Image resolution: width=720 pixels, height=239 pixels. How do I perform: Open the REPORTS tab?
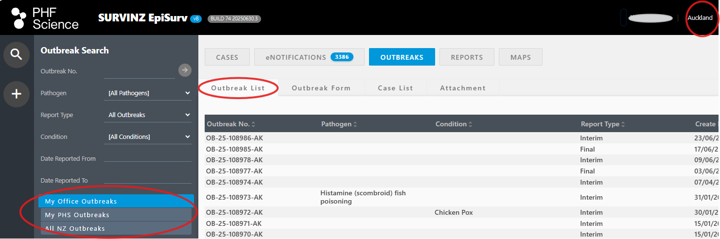tap(467, 57)
